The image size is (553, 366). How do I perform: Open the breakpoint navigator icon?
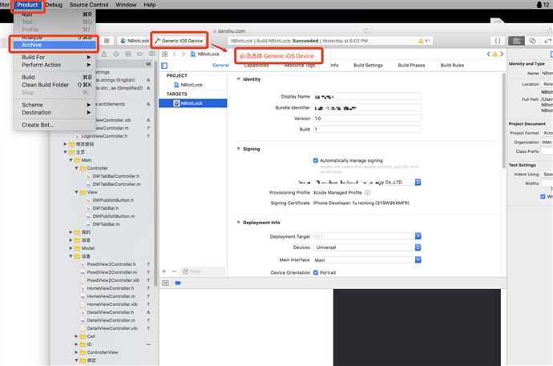click(140, 54)
